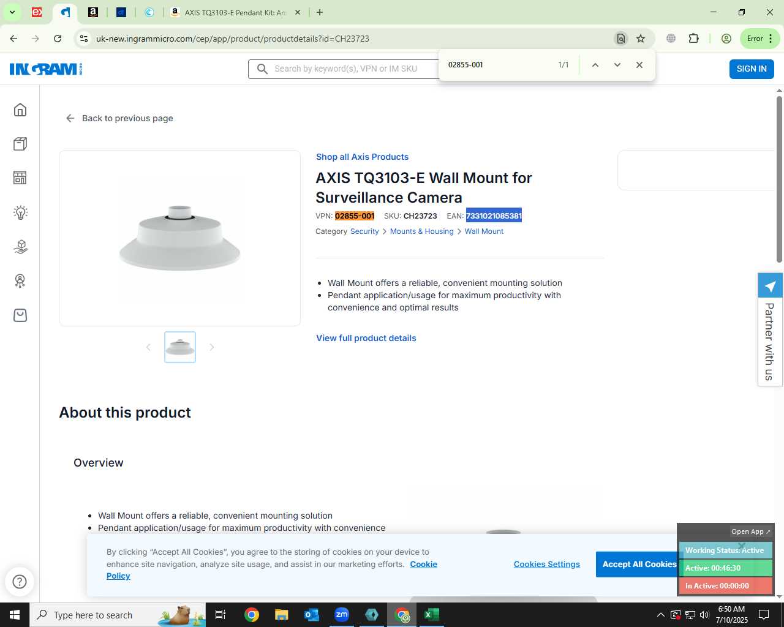Click Back to previous page link
784x627 pixels.
click(119, 118)
